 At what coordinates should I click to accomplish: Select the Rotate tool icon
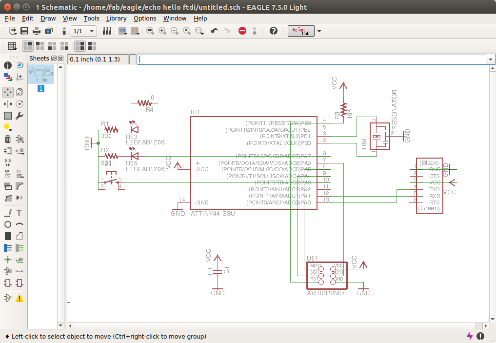point(20,104)
